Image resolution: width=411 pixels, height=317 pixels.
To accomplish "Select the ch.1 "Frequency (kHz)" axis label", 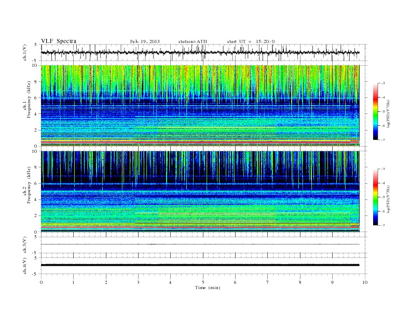I will click(x=29, y=99).
